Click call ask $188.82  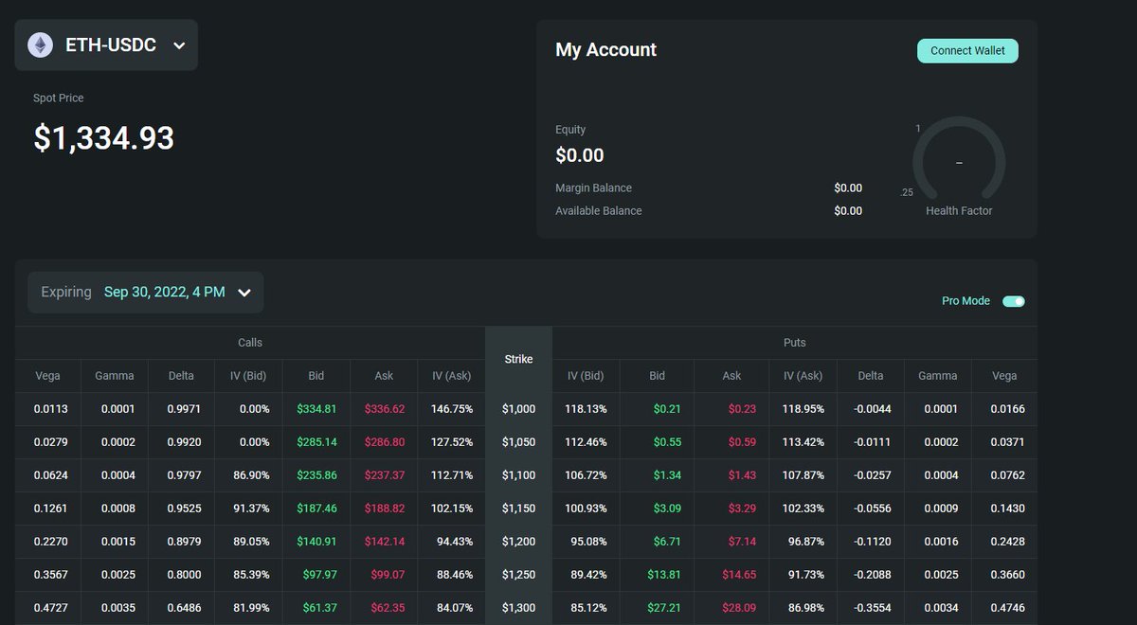(x=384, y=509)
